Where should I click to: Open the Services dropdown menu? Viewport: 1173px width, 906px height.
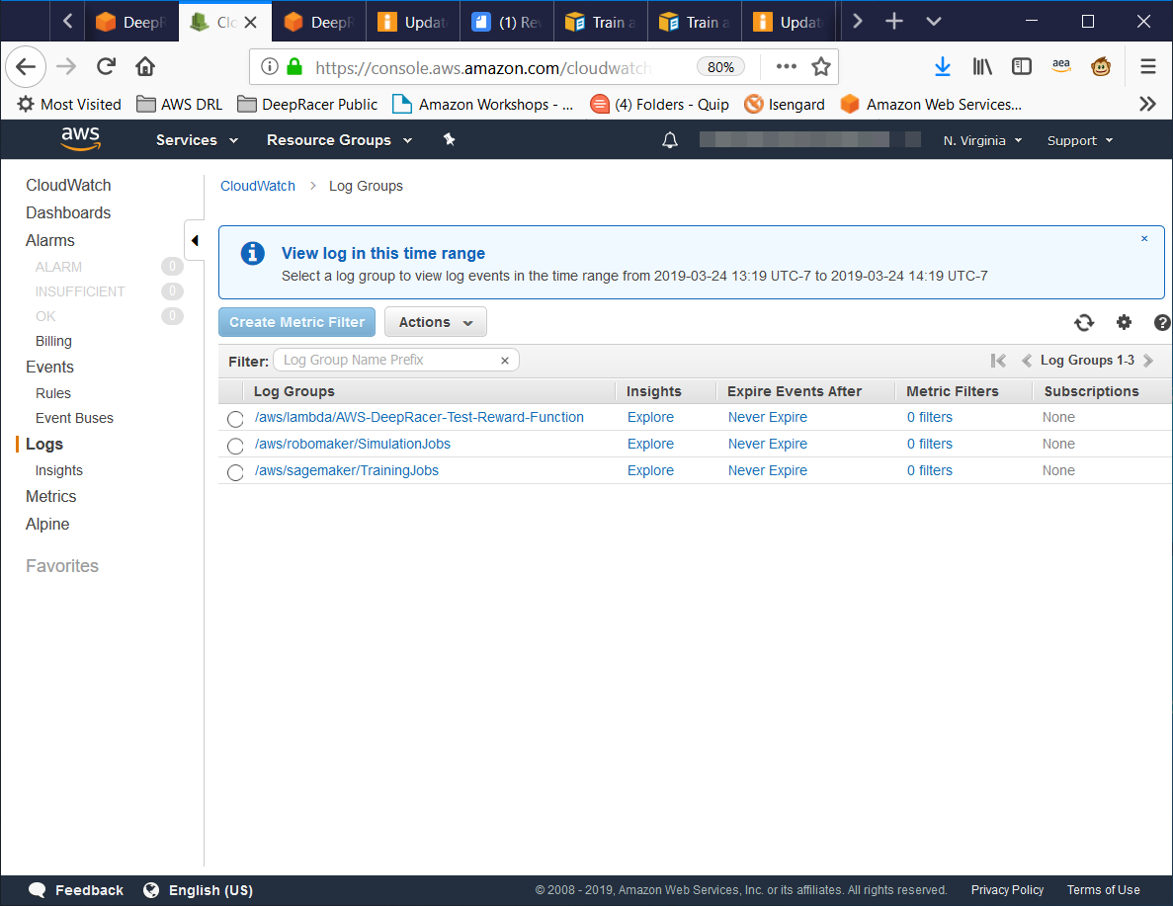point(197,140)
